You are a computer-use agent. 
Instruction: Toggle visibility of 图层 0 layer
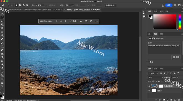149,91
